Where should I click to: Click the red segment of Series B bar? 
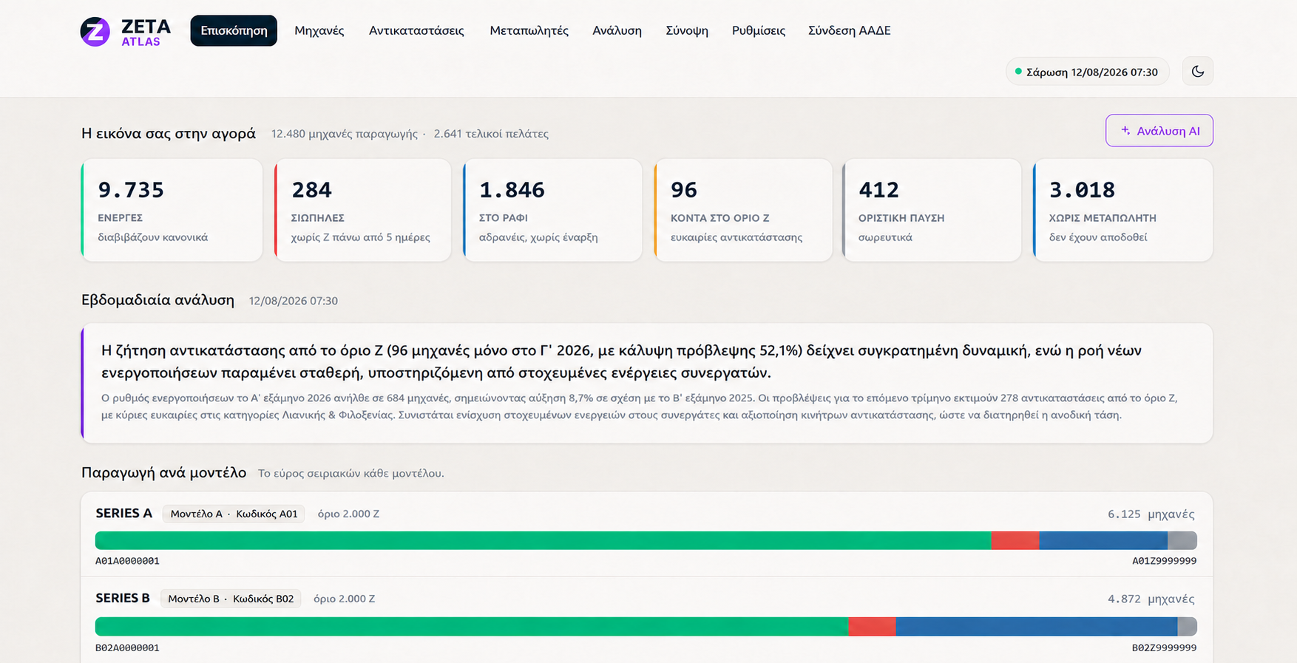[872, 627]
